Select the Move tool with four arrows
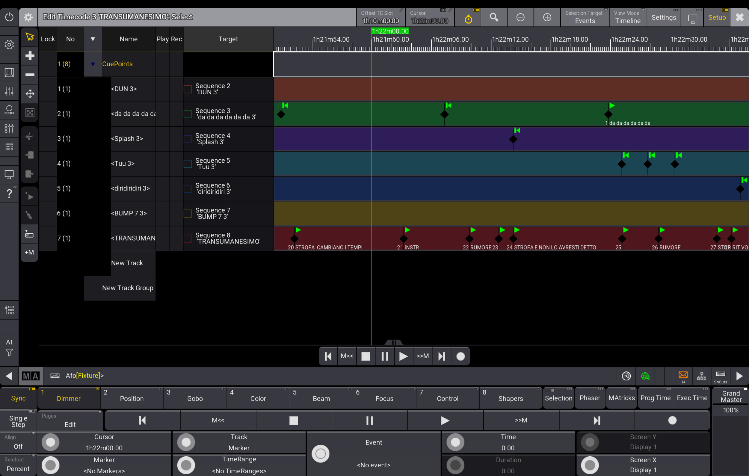The height and width of the screenshot is (476, 749). tap(30, 93)
